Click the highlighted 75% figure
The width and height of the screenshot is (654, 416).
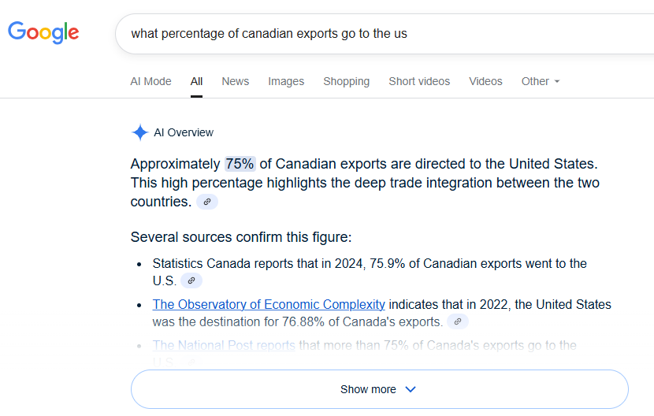click(240, 164)
